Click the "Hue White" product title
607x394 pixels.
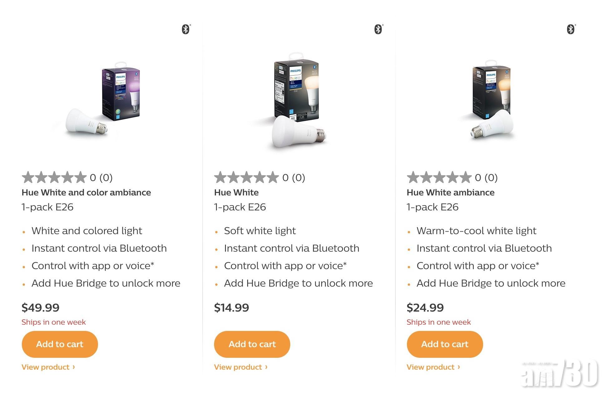[236, 192]
